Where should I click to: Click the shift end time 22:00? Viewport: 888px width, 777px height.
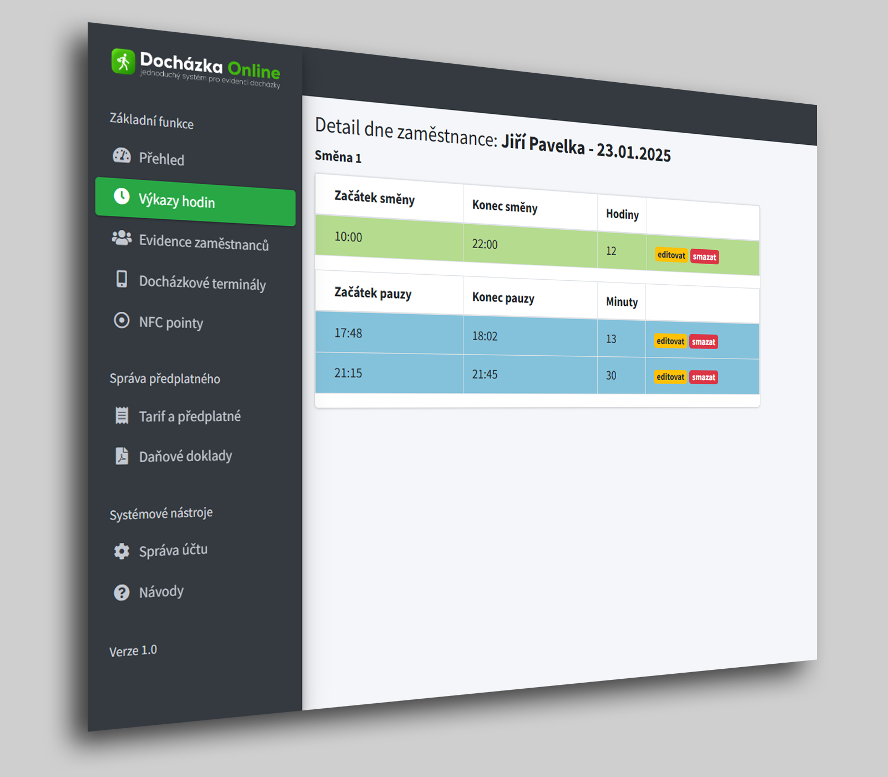tap(485, 244)
